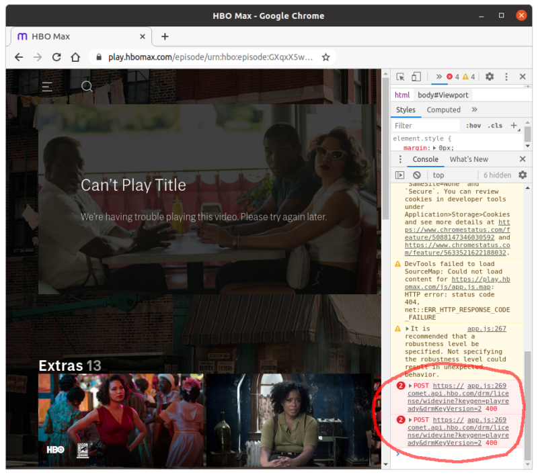Reload the page with the refresh icon
This screenshot has height=475, width=538.
pos(56,57)
